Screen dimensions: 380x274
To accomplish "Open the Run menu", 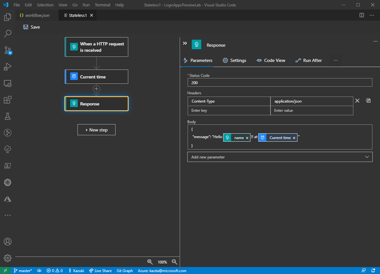I will click(x=86, y=5).
